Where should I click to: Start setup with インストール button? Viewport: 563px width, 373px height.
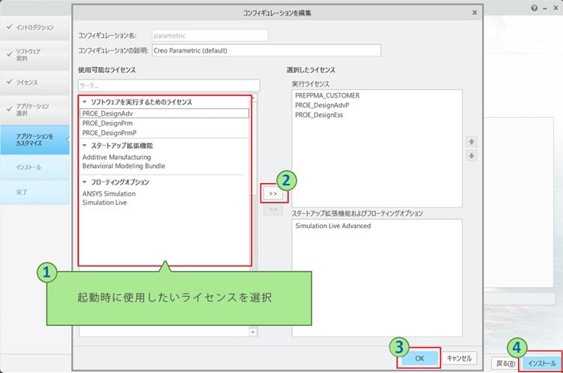(542, 363)
